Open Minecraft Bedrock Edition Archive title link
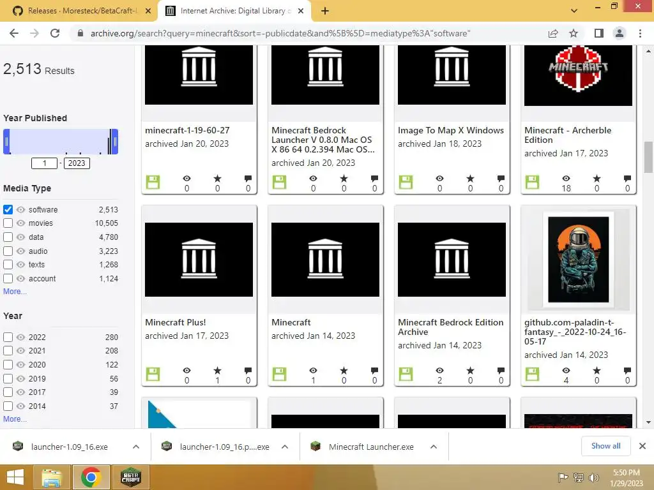Viewport: 654px width, 490px height. pyautogui.click(x=450, y=327)
